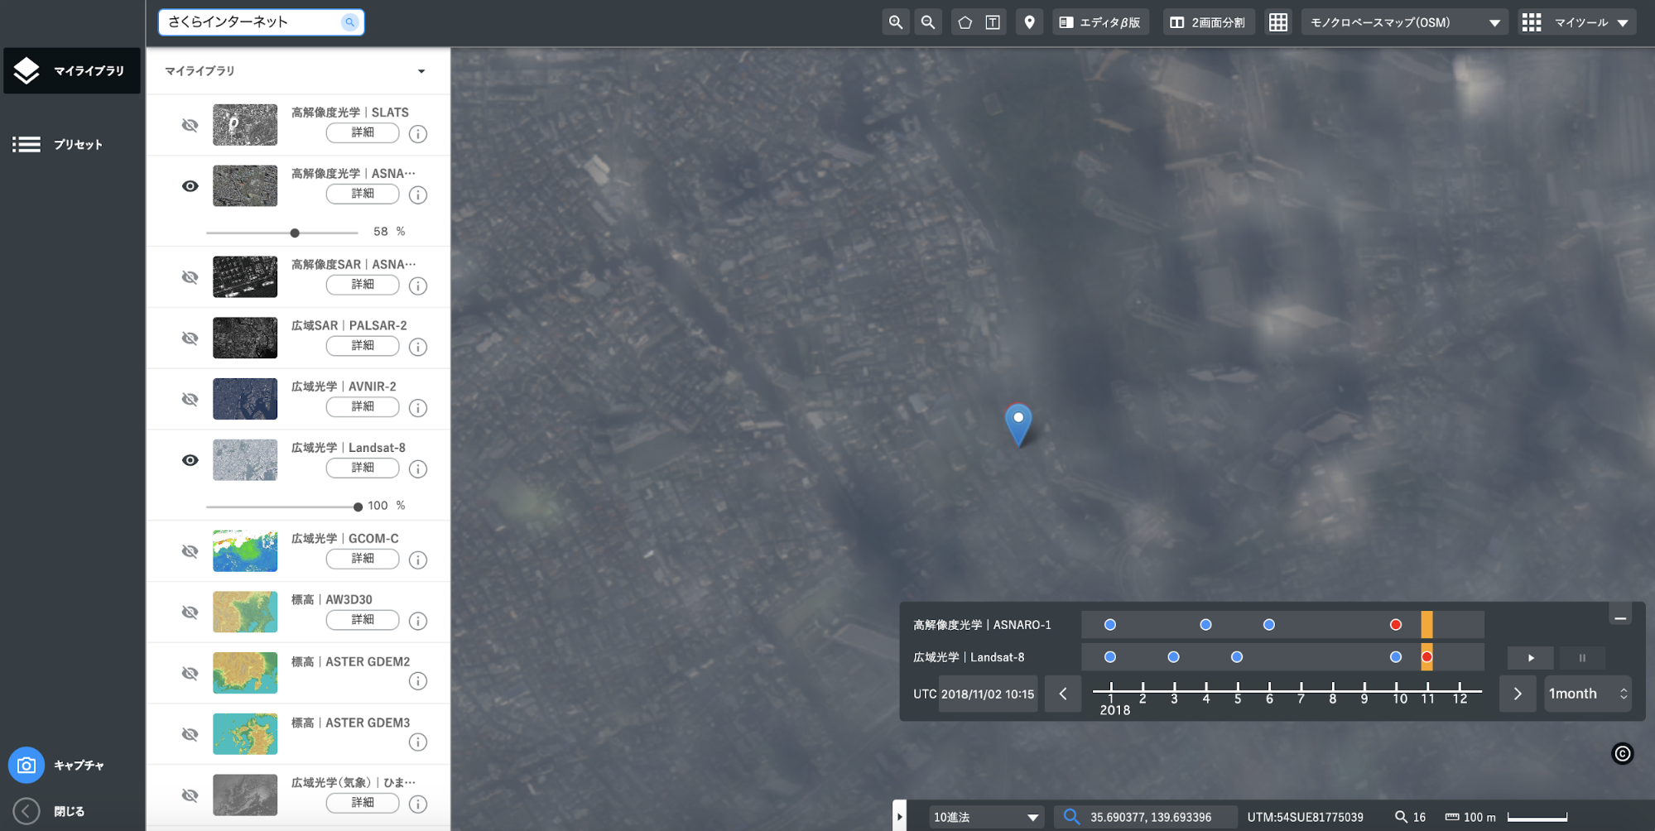Play the timeline animation

[1530, 658]
